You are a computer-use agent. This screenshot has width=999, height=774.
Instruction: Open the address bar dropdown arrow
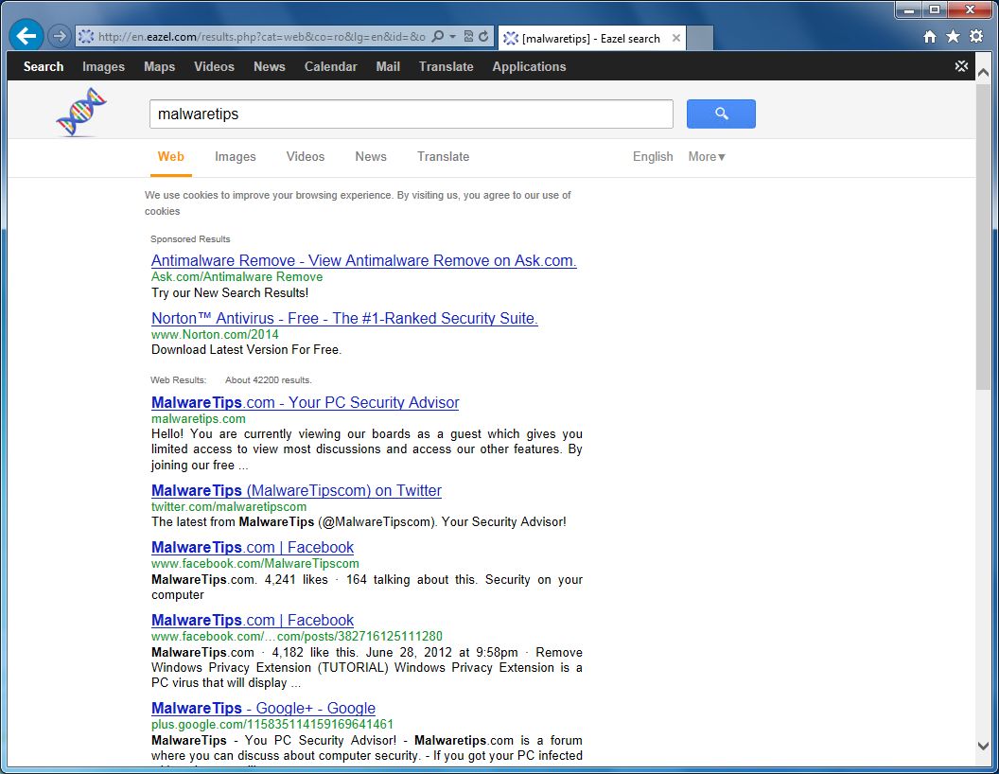(x=452, y=36)
